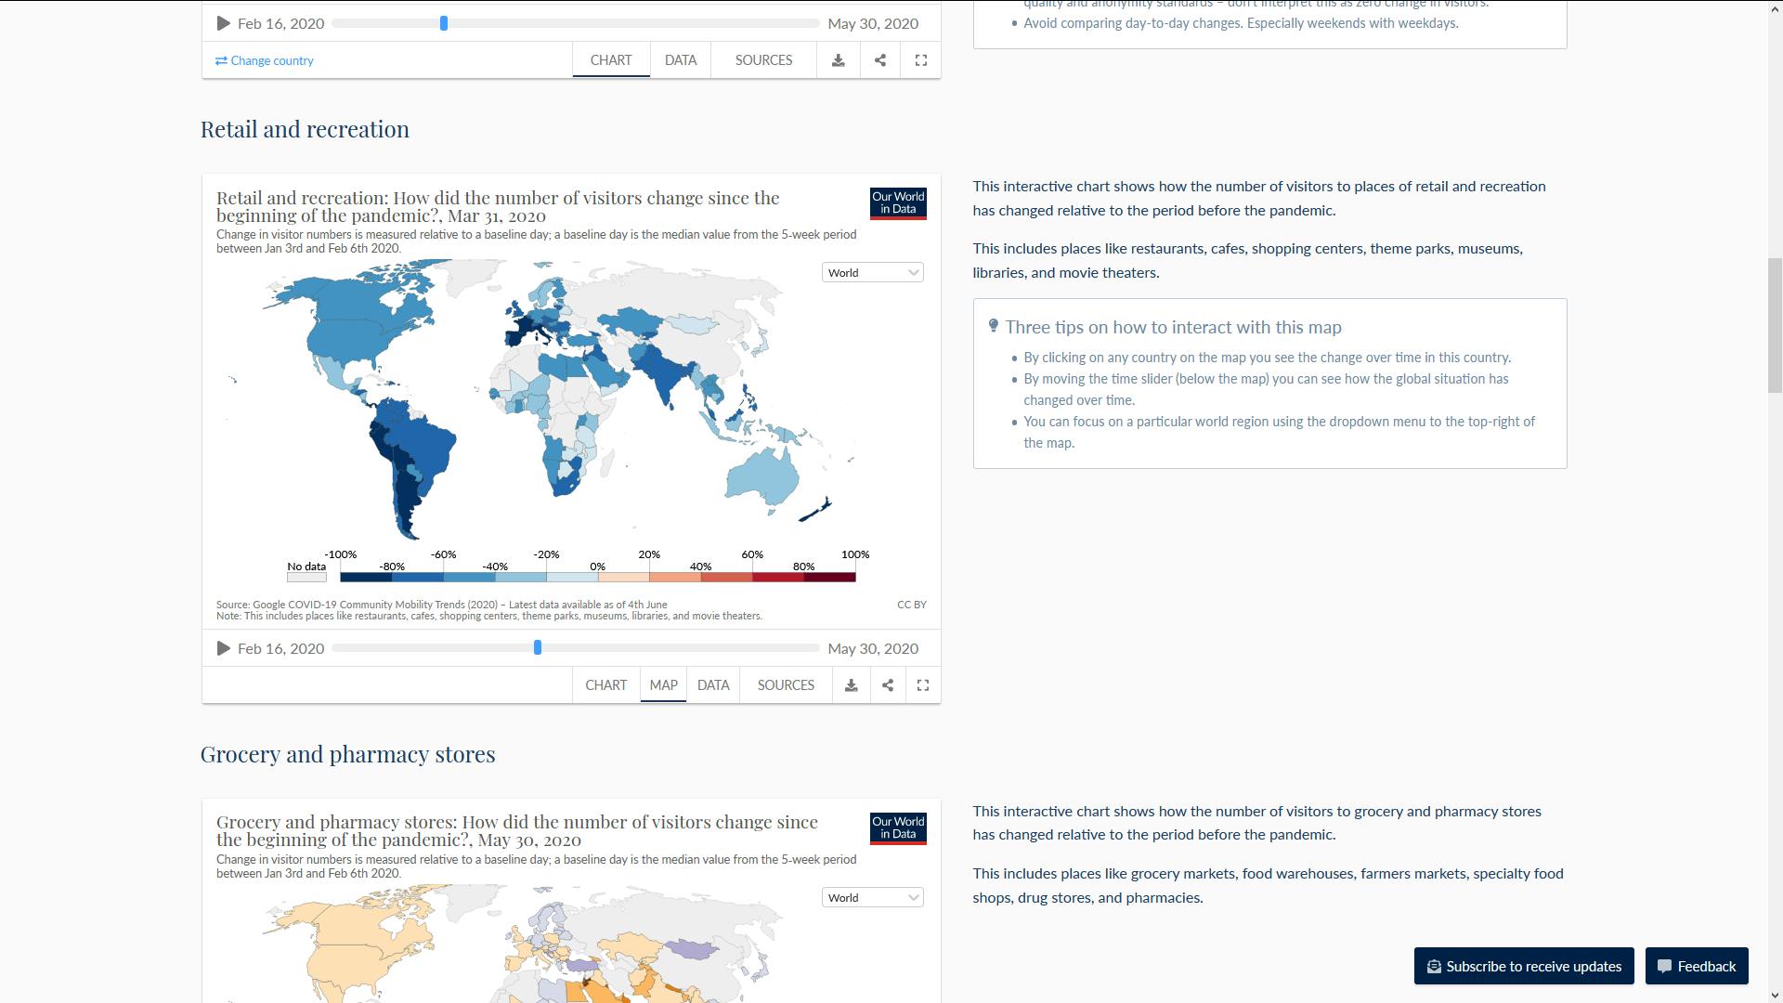Click the Our World in Data logo on retail map

click(898, 202)
